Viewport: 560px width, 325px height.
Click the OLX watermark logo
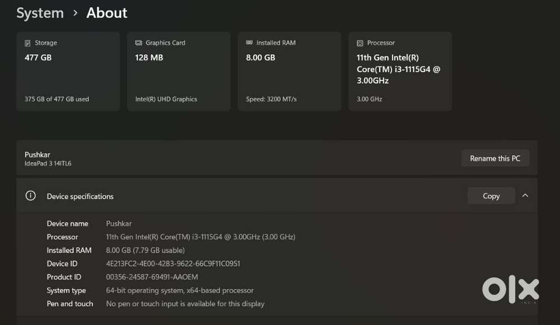point(510,289)
